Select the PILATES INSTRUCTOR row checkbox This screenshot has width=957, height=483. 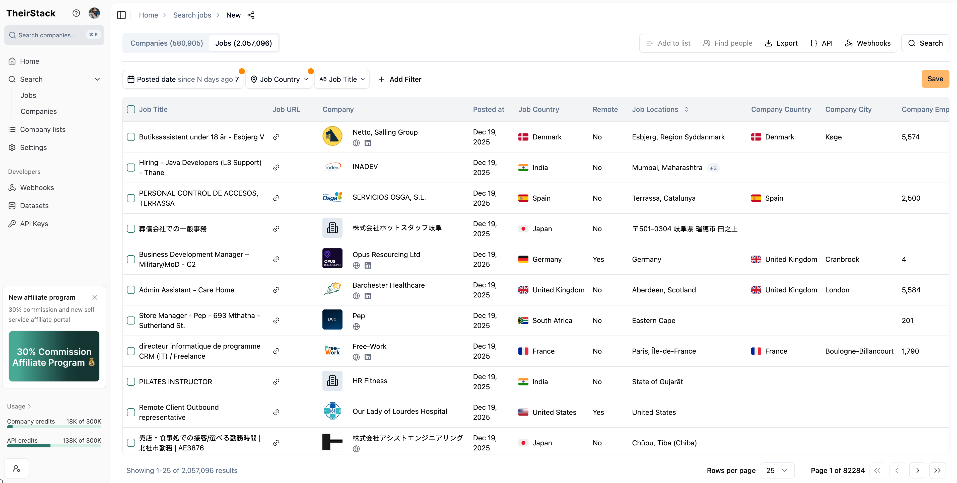pyautogui.click(x=131, y=382)
